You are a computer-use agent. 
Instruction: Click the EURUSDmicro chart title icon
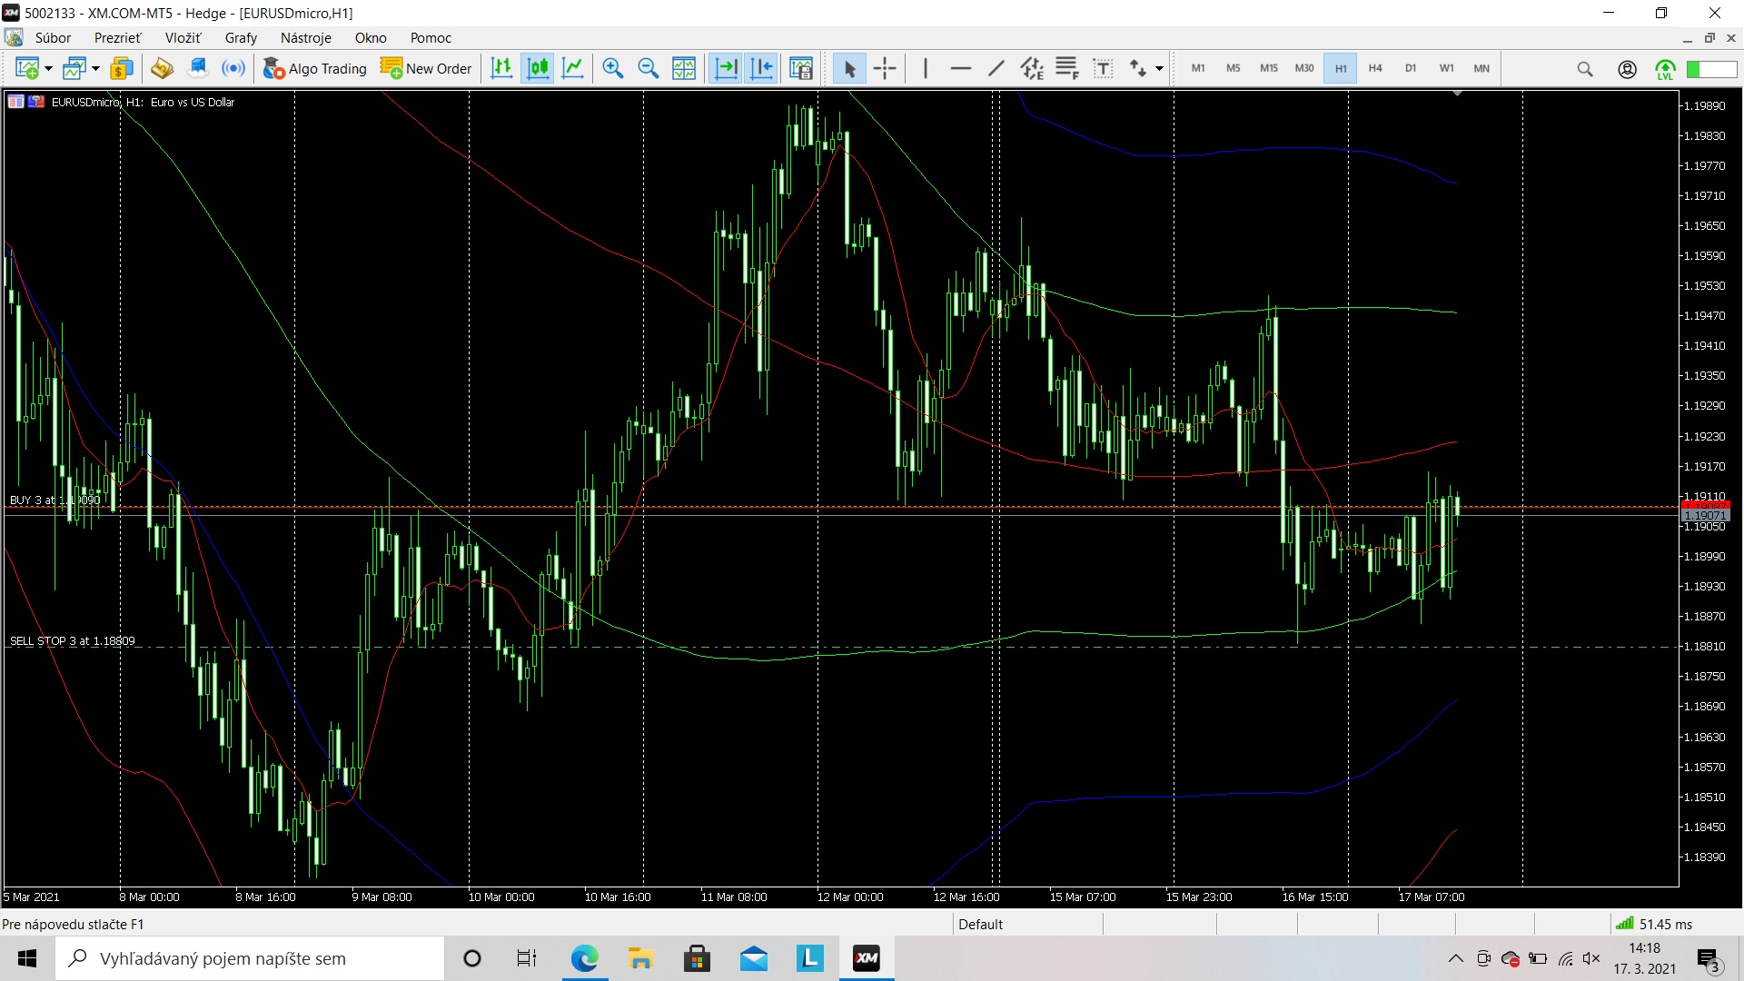pyautogui.click(x=15, y=102)
